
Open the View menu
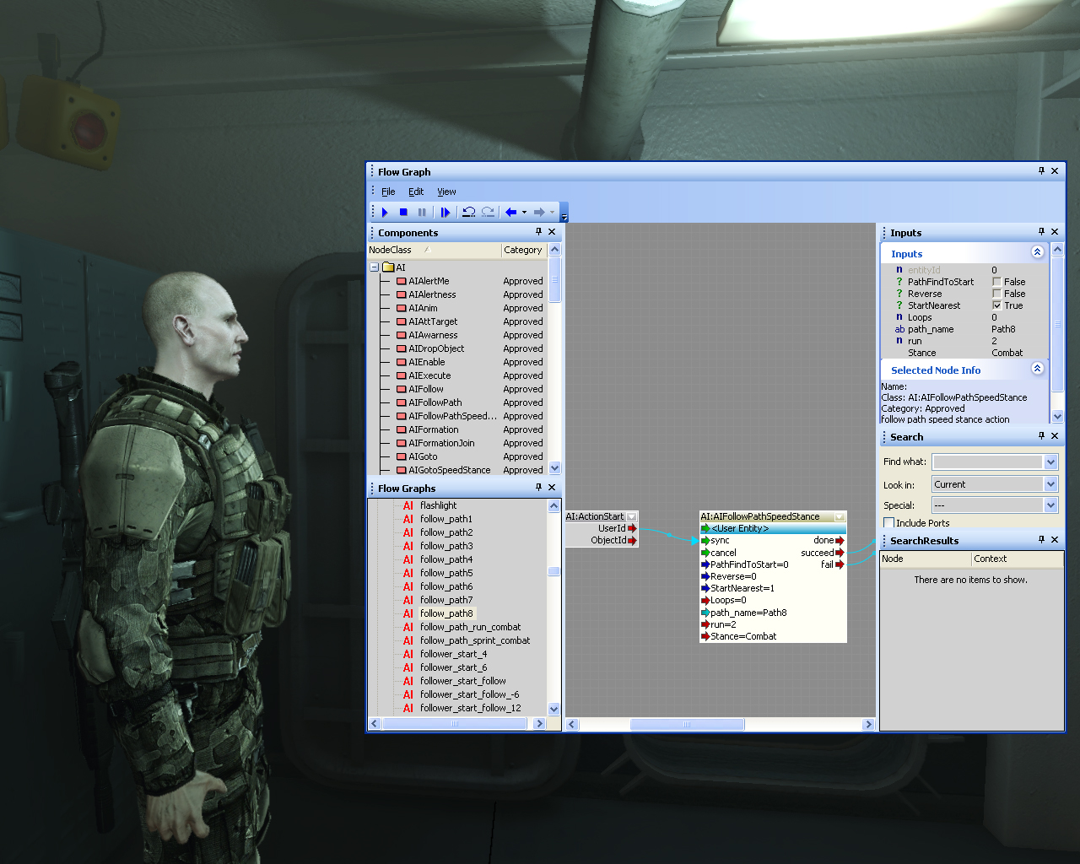pyautogui.click(x=446, y=192)
